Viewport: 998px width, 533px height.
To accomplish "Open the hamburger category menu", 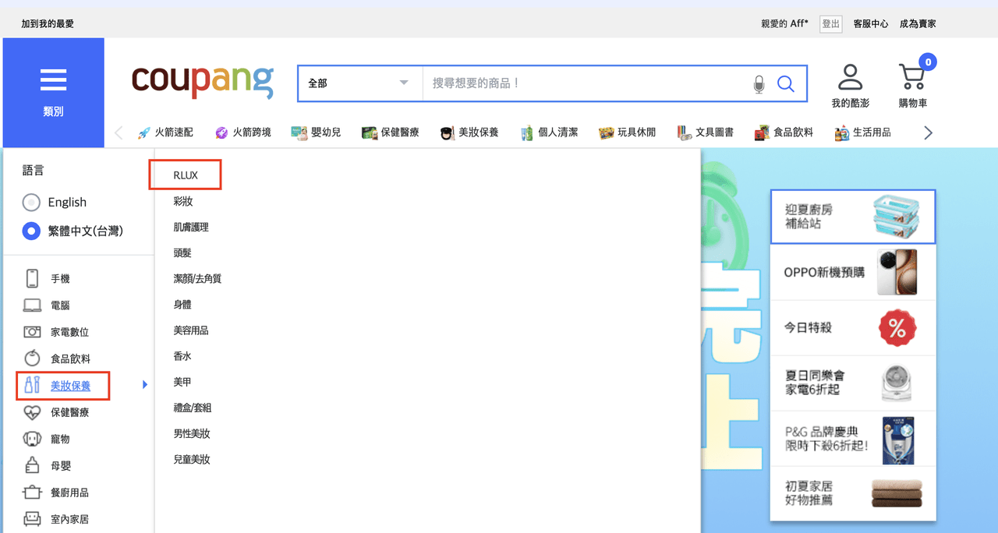I will click(53, 93).
